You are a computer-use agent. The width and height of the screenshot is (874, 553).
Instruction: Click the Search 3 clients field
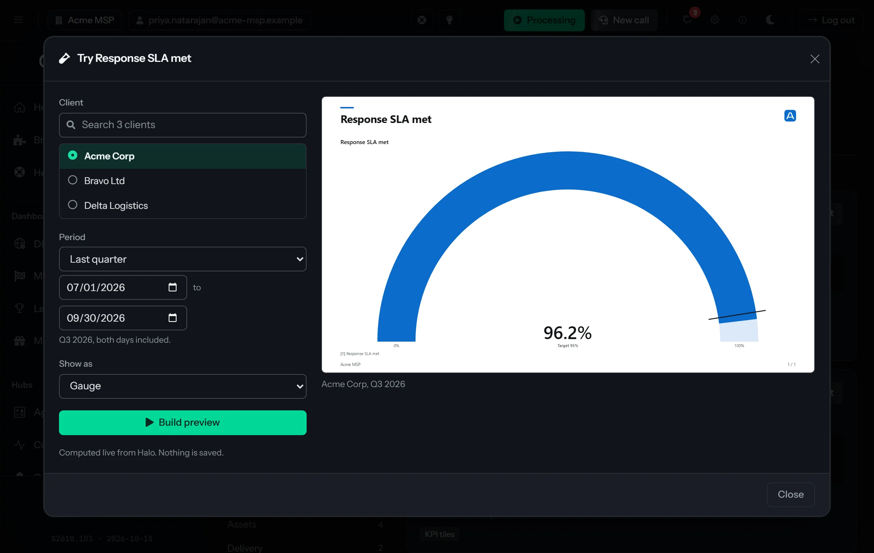[x=182, y=125]
